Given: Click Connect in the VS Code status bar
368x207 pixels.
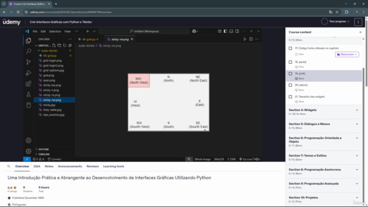Looking at the screenshot, I should (x=55, y=159).
